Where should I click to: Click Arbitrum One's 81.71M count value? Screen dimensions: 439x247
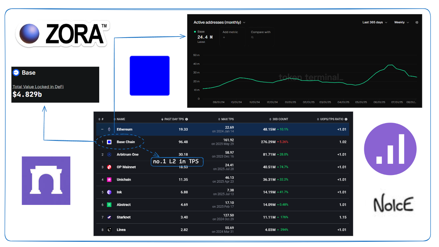click(269, 154)
